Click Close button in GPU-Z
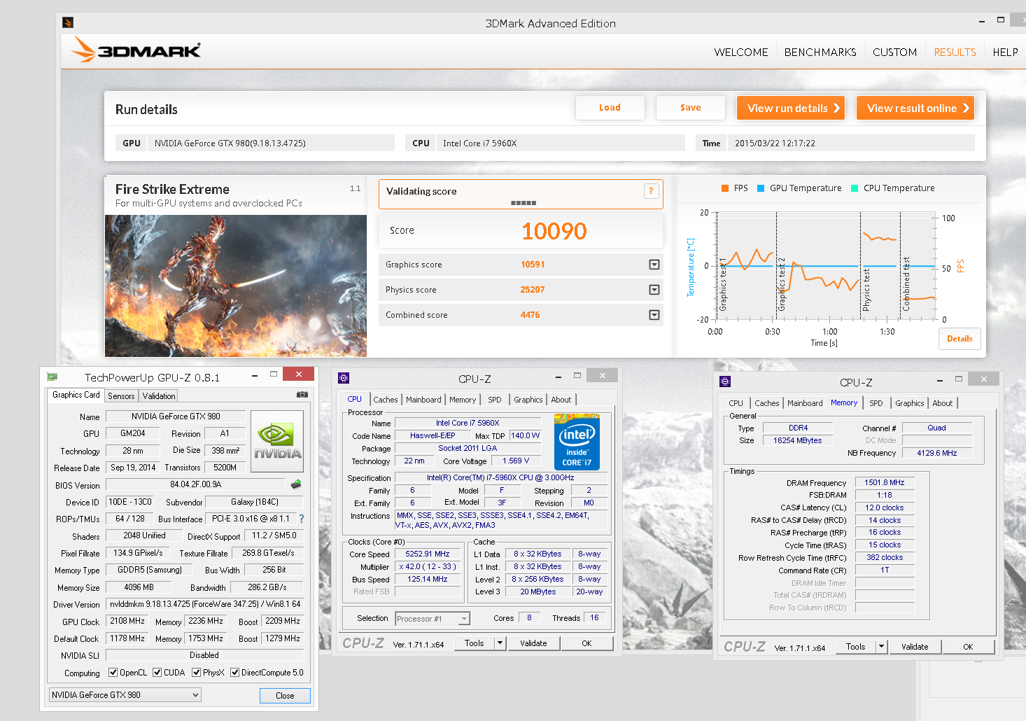This screenshot has width=1026, height=721. pyautogui.click(x=285, y=696)
